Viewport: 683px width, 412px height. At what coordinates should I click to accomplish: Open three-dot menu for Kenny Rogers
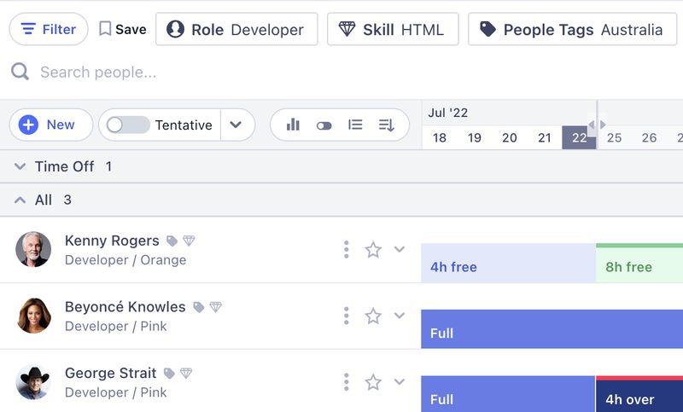[x=346, y=250]
